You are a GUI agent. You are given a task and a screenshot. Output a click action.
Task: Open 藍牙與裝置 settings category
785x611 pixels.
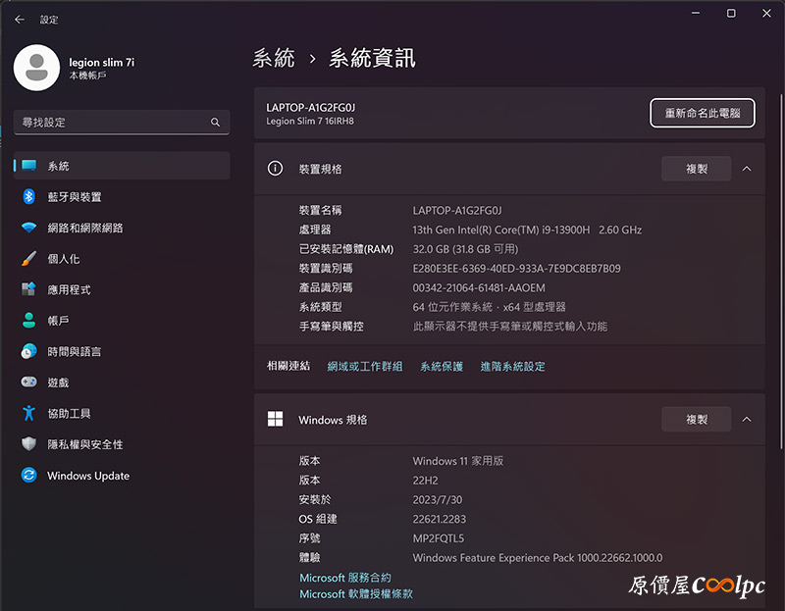pos(122,197)
